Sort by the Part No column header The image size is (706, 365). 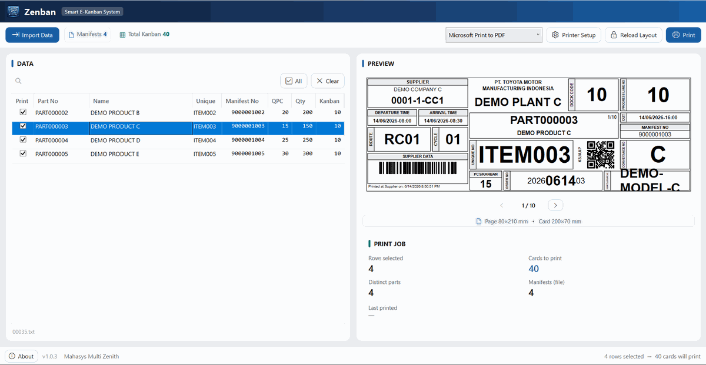tap(61, 101)
